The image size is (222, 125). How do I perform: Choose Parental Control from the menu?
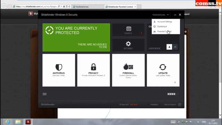164,31
